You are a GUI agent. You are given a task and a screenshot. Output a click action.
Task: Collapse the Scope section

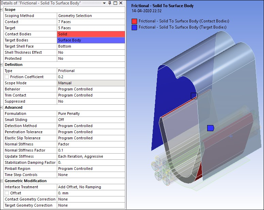pos(2,10)
